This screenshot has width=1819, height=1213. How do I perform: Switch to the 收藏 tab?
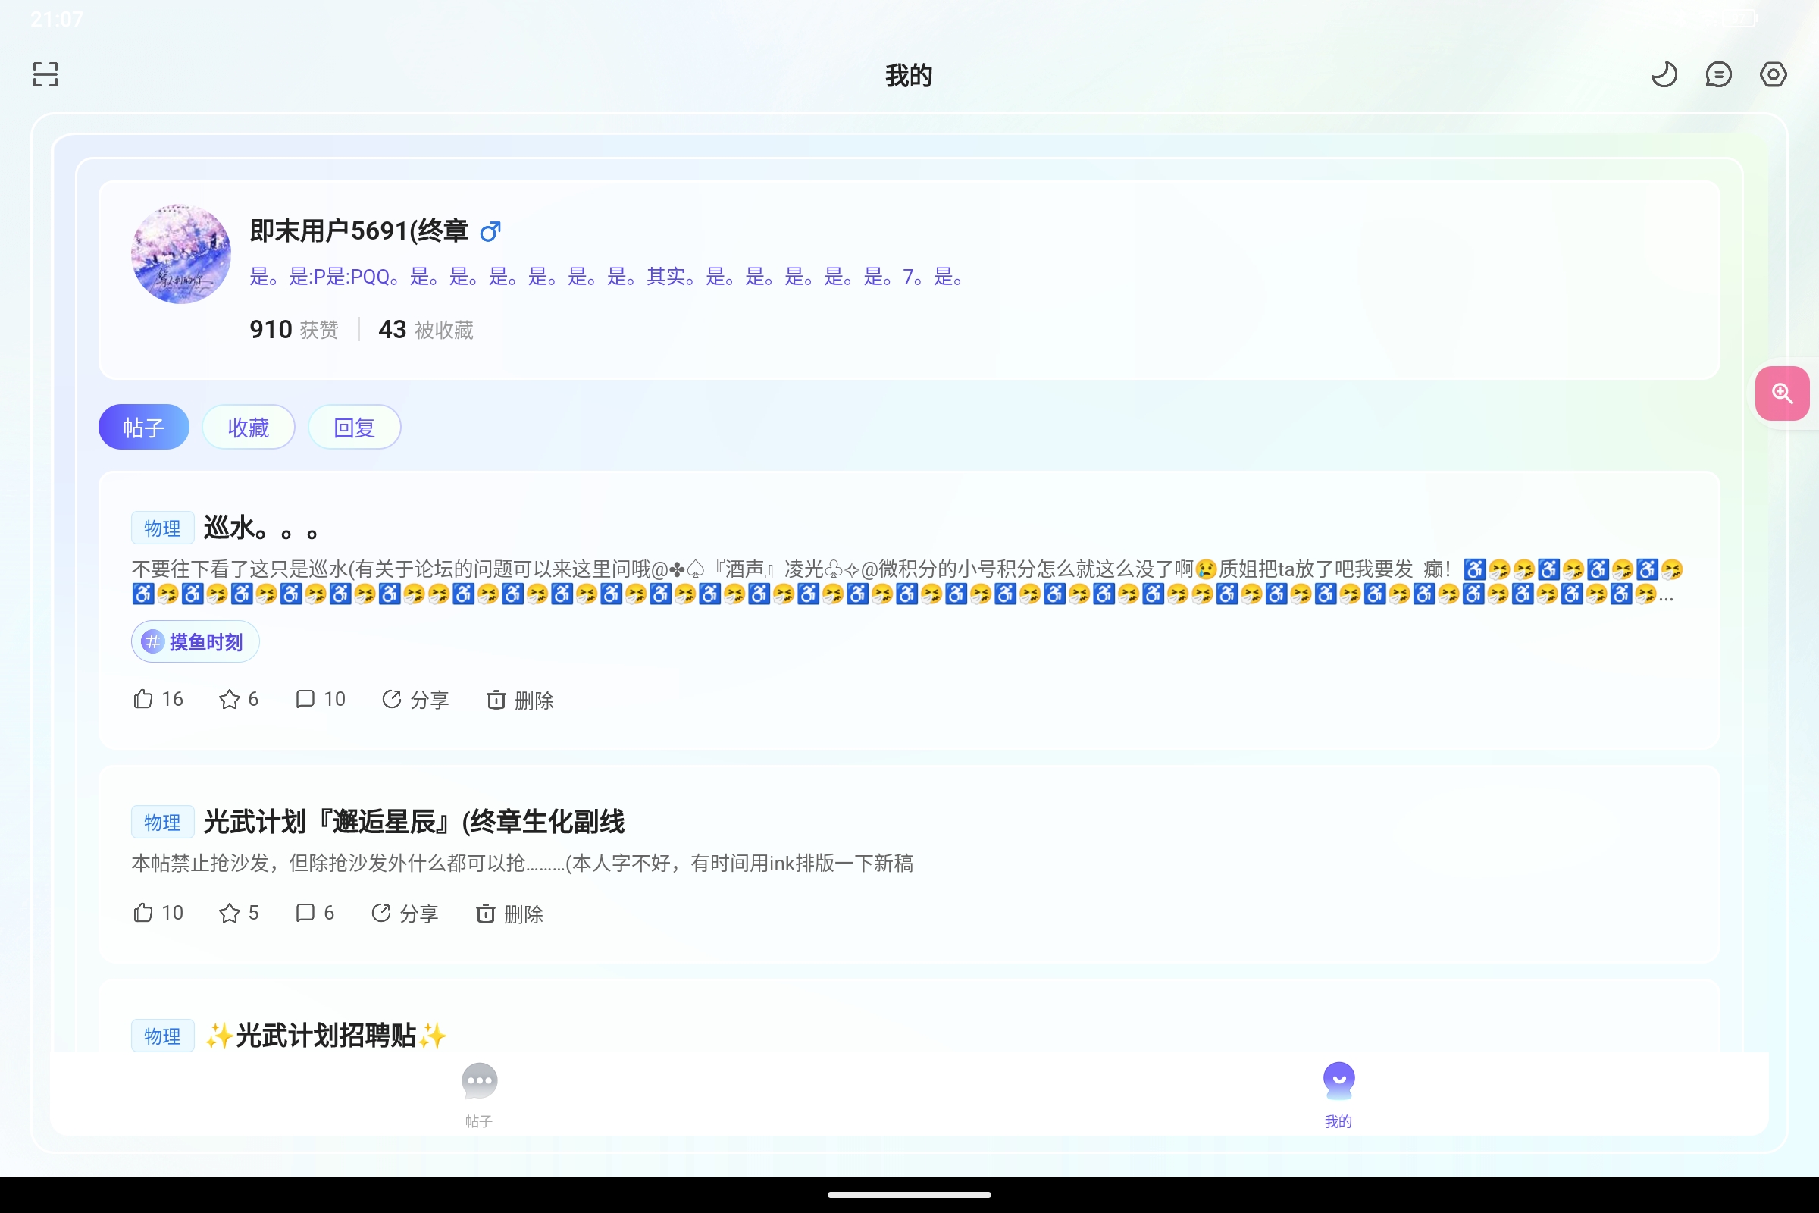(249, 427)
